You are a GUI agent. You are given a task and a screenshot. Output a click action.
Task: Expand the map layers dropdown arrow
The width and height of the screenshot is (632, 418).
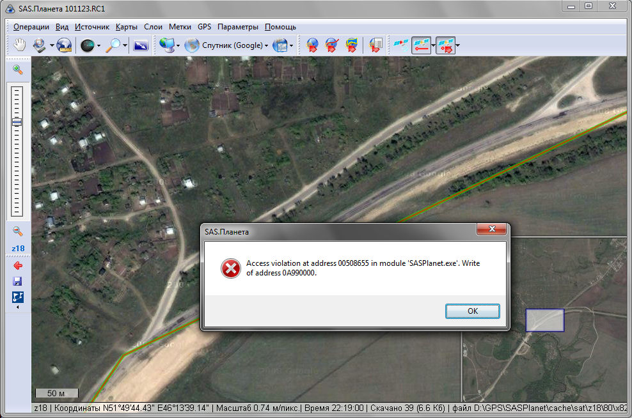tap(292, 45)
